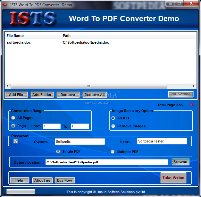Click the Owner password field

80,141
